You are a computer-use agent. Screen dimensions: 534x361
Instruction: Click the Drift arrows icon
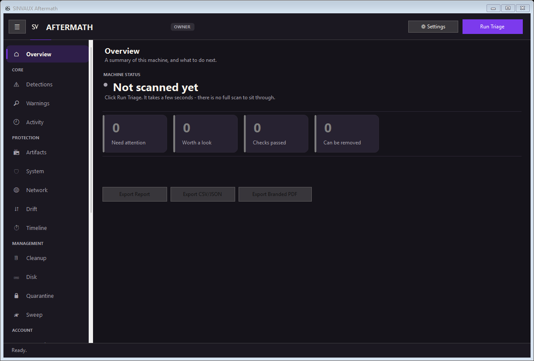[x=16, y=209]
